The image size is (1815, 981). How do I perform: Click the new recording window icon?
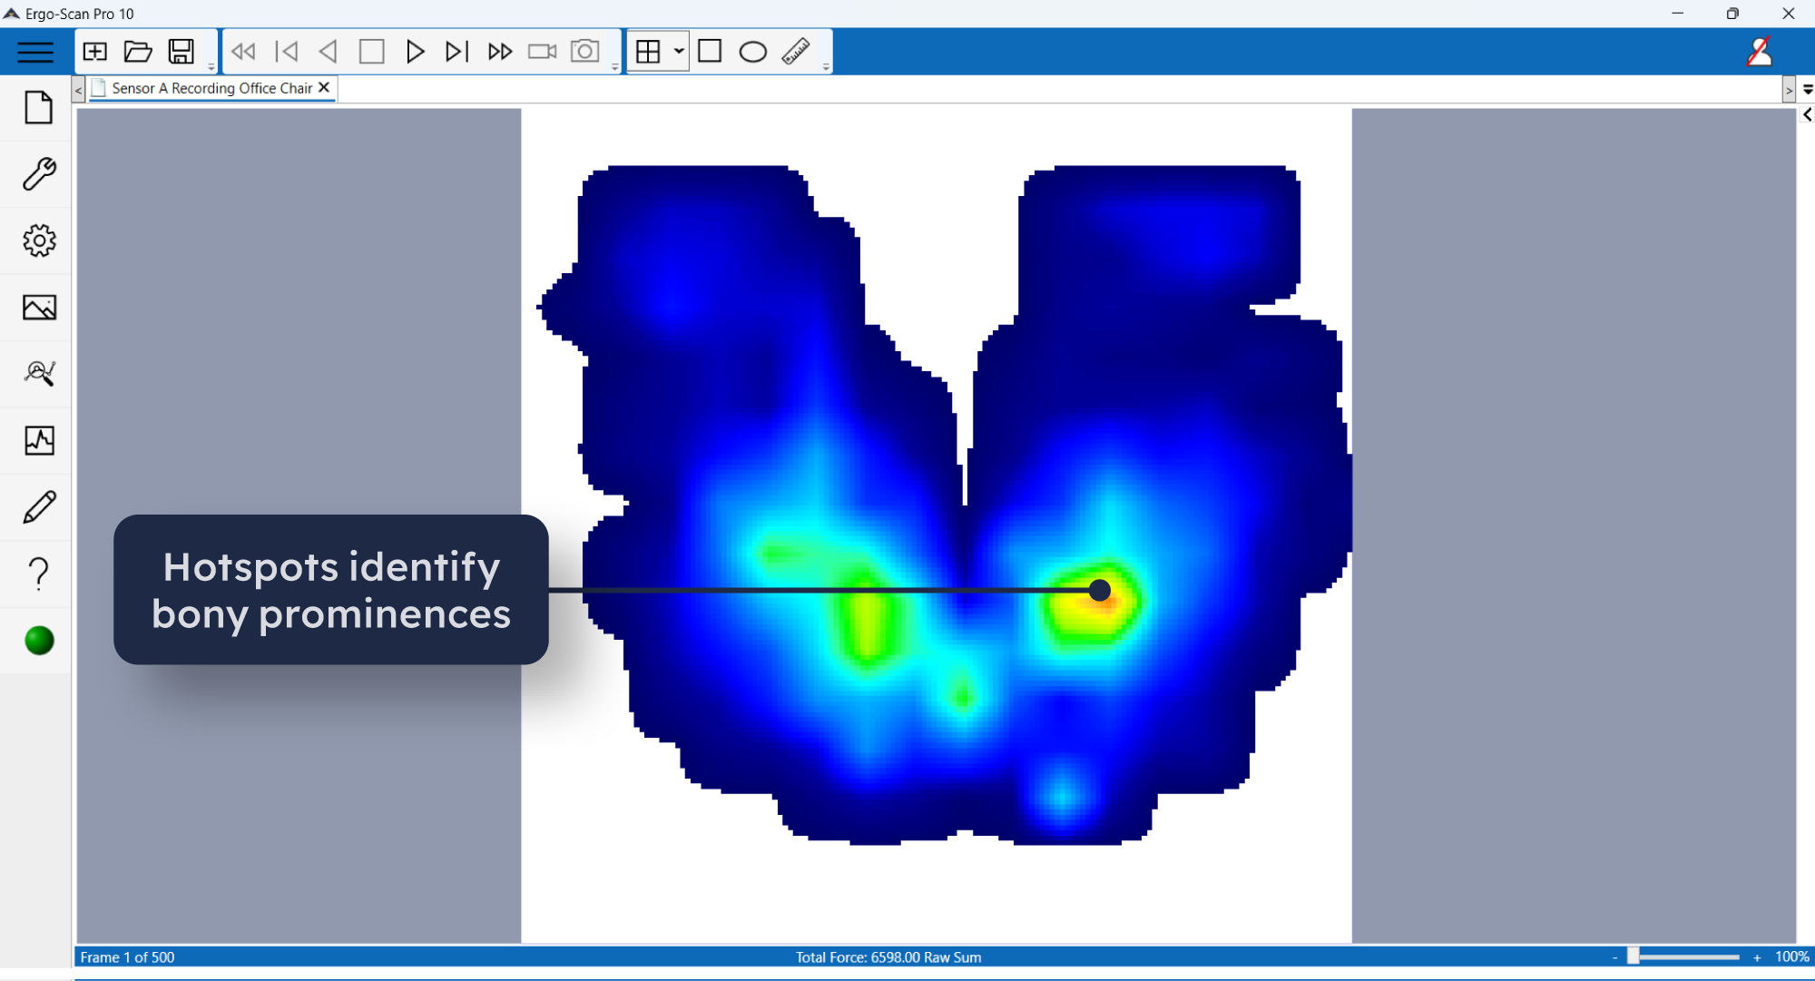(95, 52)
